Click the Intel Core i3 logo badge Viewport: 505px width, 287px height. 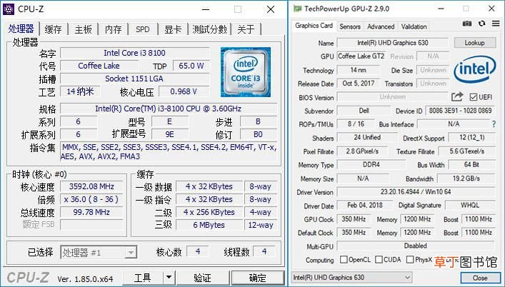(246, 72)
